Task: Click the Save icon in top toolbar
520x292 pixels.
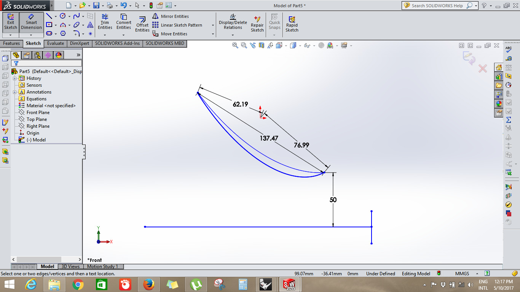Action: click(x=96, y=5)
